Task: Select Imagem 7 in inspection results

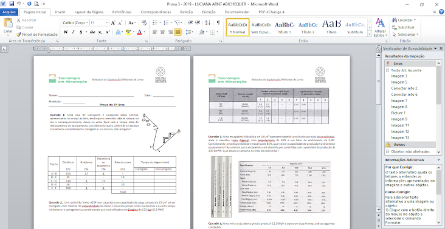Action: point(399,101)
